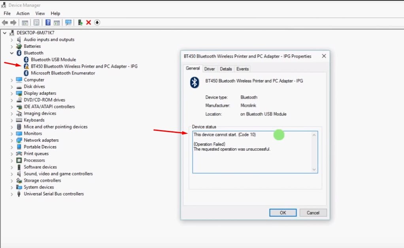Open the Action menu
This screenshot has height=248, width=404.
[23, 13]
